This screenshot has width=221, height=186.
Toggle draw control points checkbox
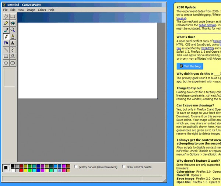[124, 166]
